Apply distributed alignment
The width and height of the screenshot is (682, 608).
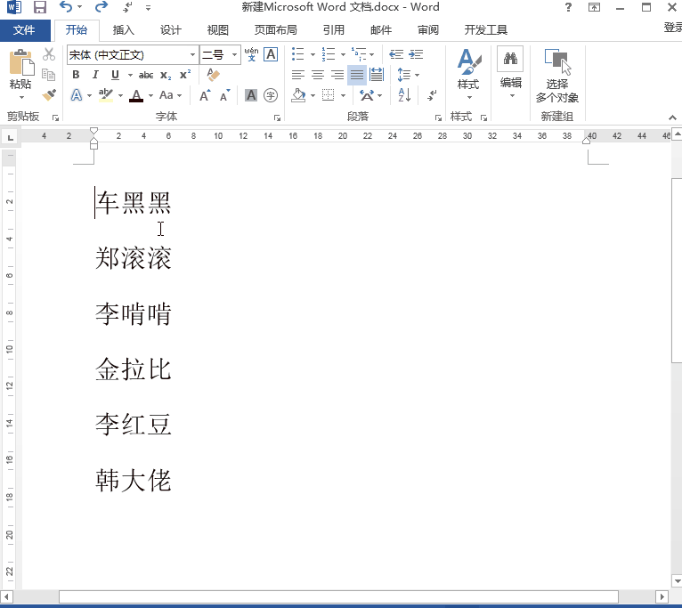click(x=377, y=75)
